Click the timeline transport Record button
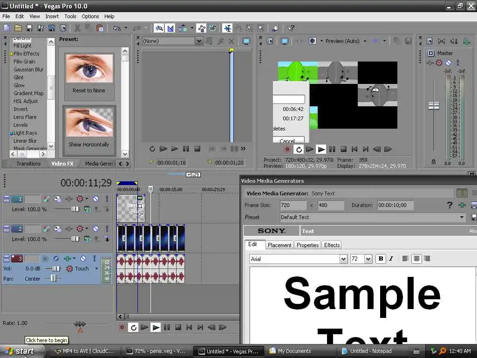Screen dimensions: 477x358 point(122,328)
